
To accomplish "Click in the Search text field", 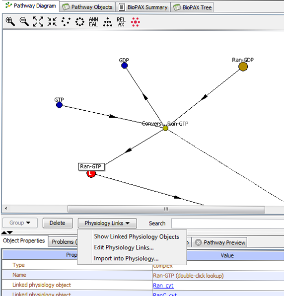I will (x=227, y=223).
